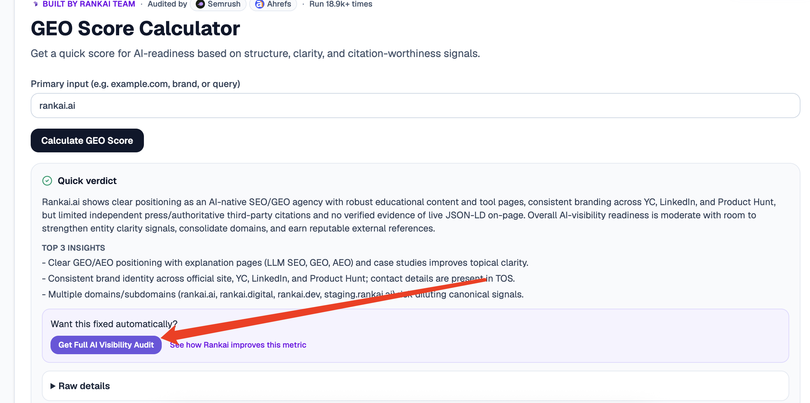Follow the See how Rankai improves this metric link
This screenshot has width=810, height=403.
[x=238, y=345]
